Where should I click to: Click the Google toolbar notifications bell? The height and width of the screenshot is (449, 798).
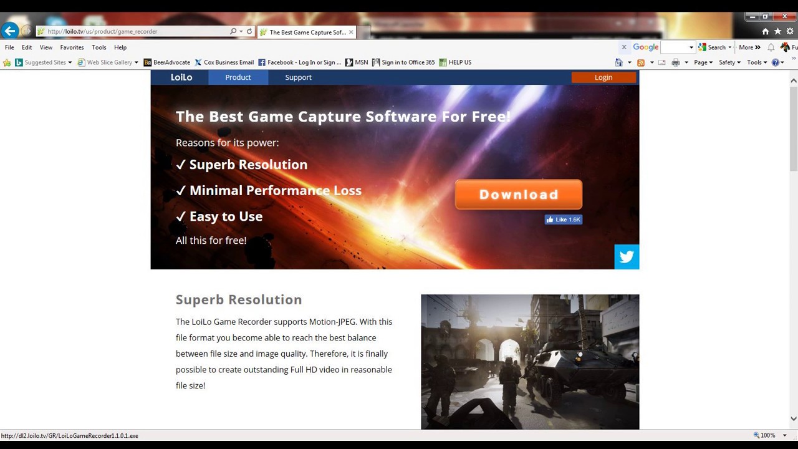pos(771,47)
